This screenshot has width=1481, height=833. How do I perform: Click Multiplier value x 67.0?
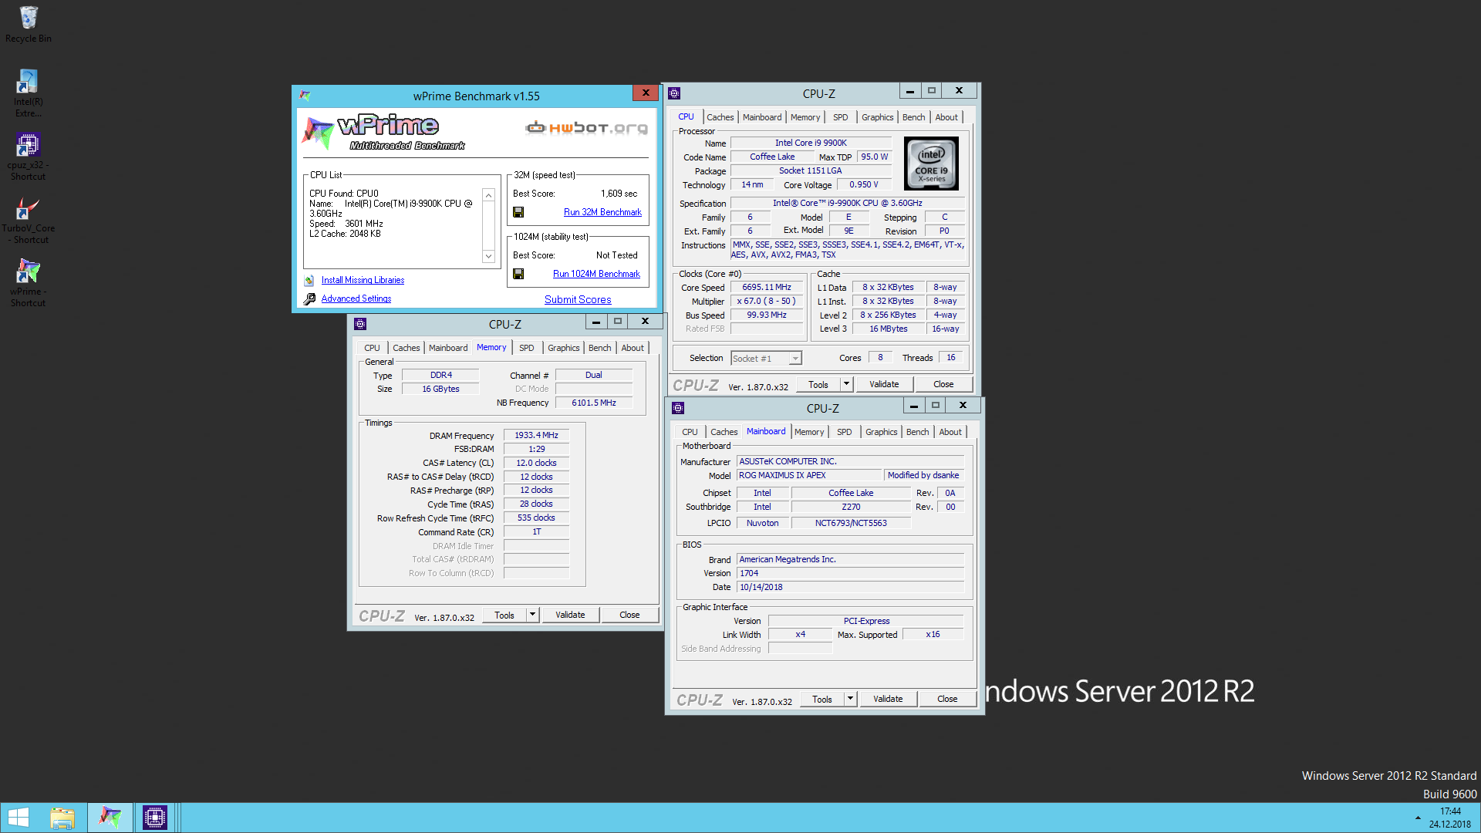(x=766, y=301)
